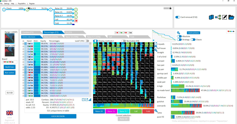Viewport: 237px width, 124px height.
Task: Click the Run solver button
Action: pos(9,73)
